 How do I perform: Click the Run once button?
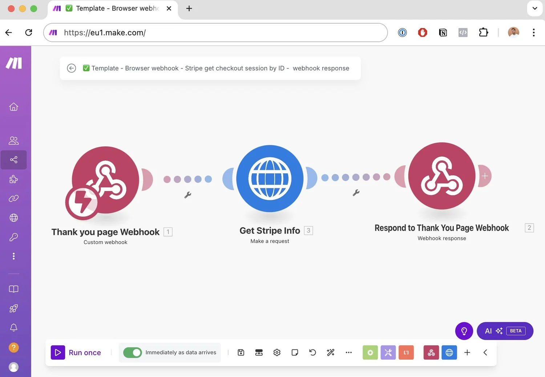click(x=77, y=352)
